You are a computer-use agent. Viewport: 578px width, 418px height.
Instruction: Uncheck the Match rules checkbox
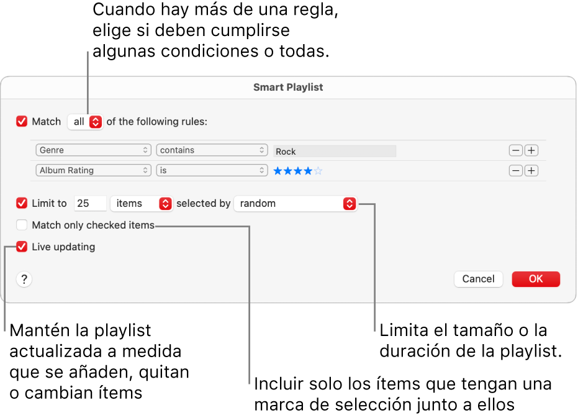pos(22,121)
